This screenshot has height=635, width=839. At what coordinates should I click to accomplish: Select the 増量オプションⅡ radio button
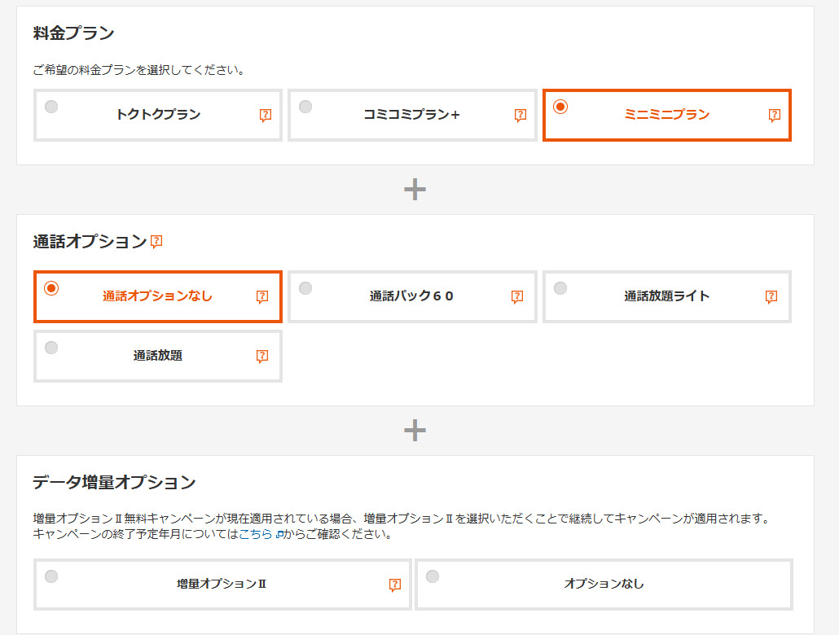coord(51,576)
